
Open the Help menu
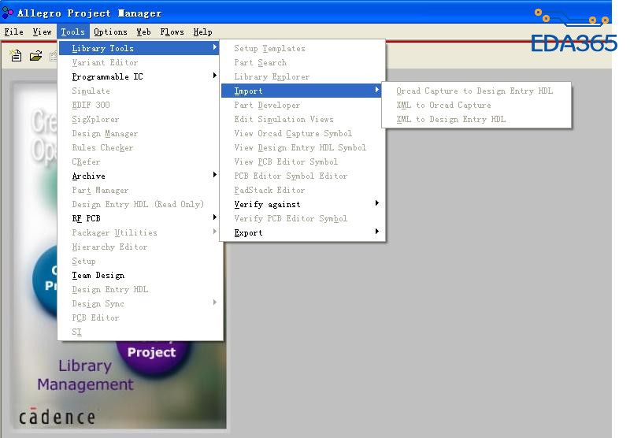(202, 32)
